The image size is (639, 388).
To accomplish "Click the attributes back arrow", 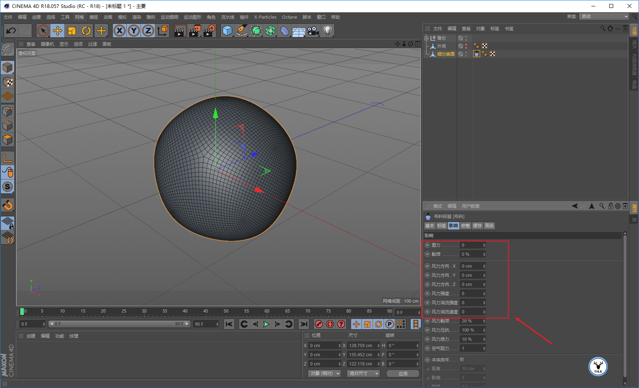I will [575, 206].
